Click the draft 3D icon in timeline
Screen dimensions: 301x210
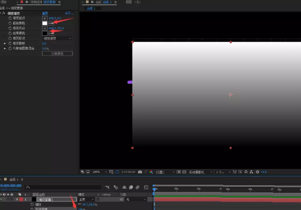116,187
